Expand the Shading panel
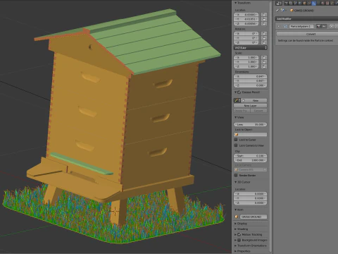The width and height of the screenshot is (338, 254). pos(235,229)
